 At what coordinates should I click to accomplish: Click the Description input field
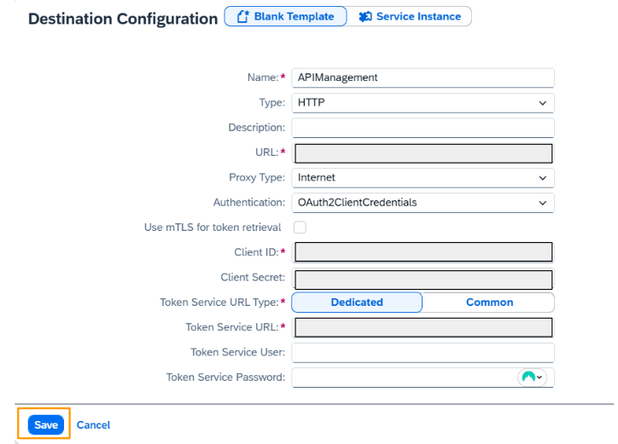pyautogui.click(x=423, y=128)
